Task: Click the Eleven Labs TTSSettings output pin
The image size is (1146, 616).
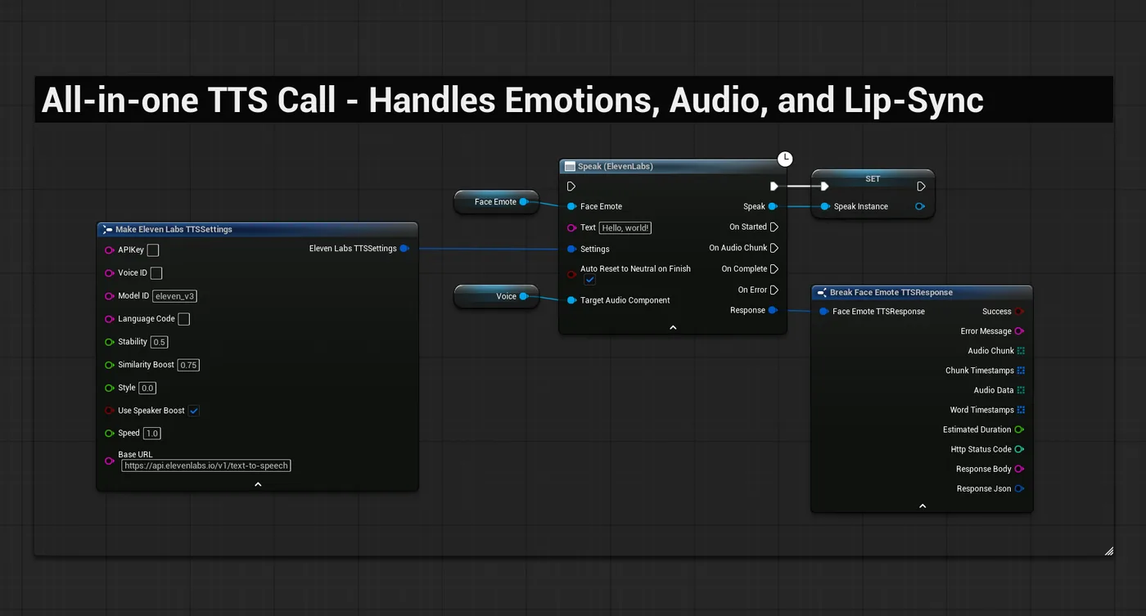Action: [404, 249]
